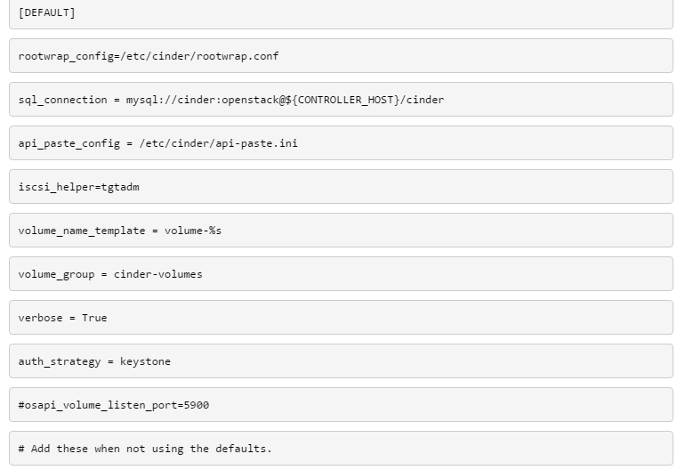Click the volume-%s value text
This screenshot has width=677, height=470.
point(193,231)
